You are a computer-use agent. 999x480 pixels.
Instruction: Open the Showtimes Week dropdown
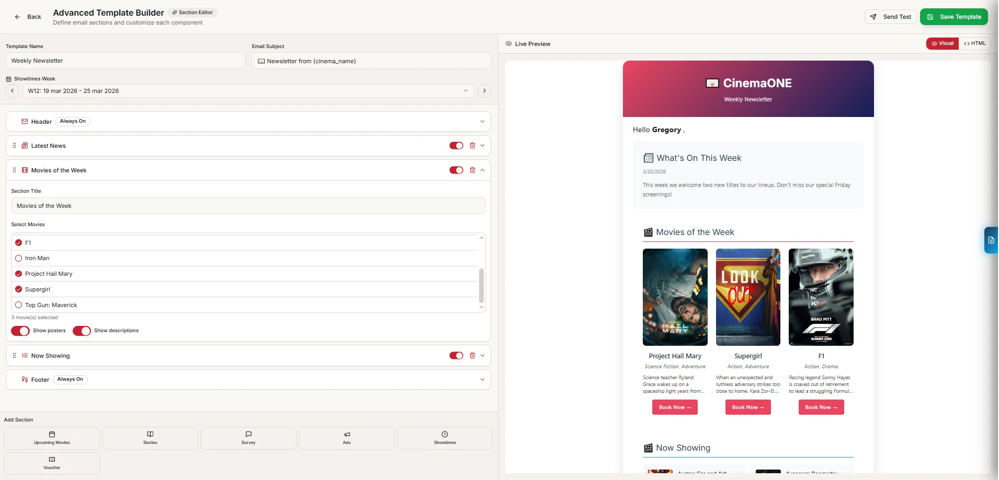click(x=248, y=91)
